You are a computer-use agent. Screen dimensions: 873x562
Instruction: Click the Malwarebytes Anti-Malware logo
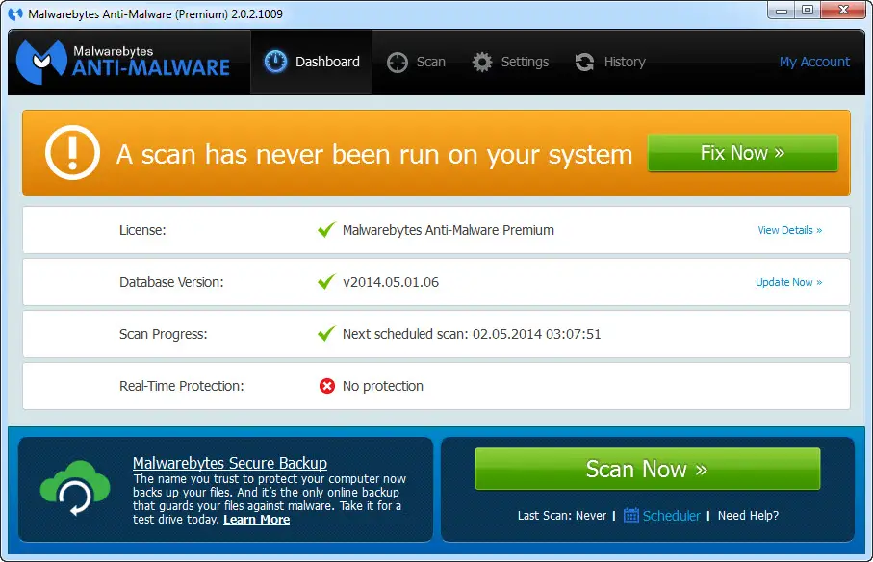tap(123, 62)
